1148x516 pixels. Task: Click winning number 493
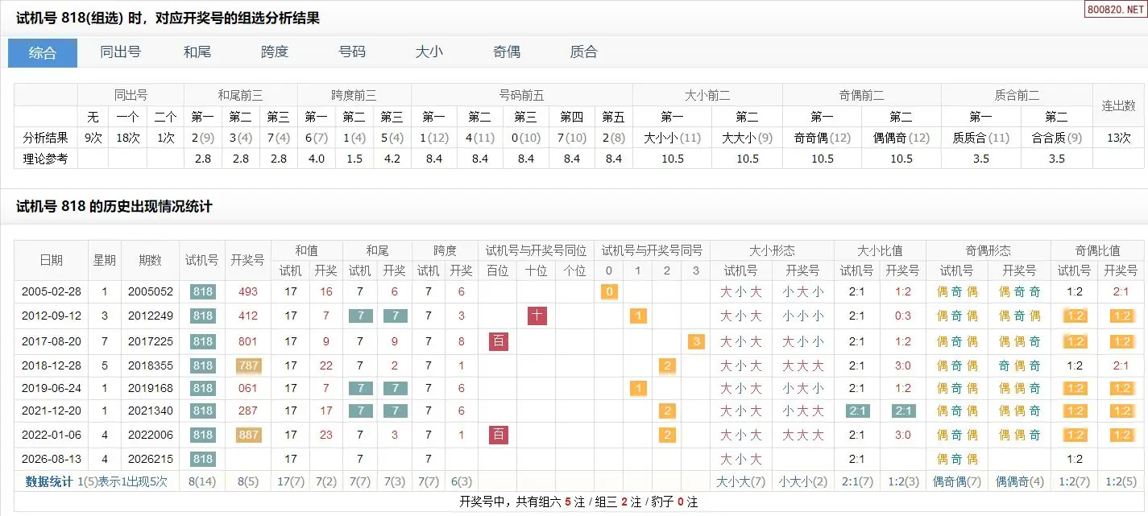click(x=248, y=292)
